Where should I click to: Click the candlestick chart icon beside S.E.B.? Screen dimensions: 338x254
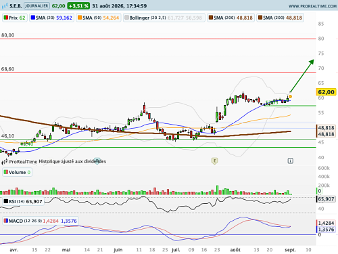click(x=5, y=6)
